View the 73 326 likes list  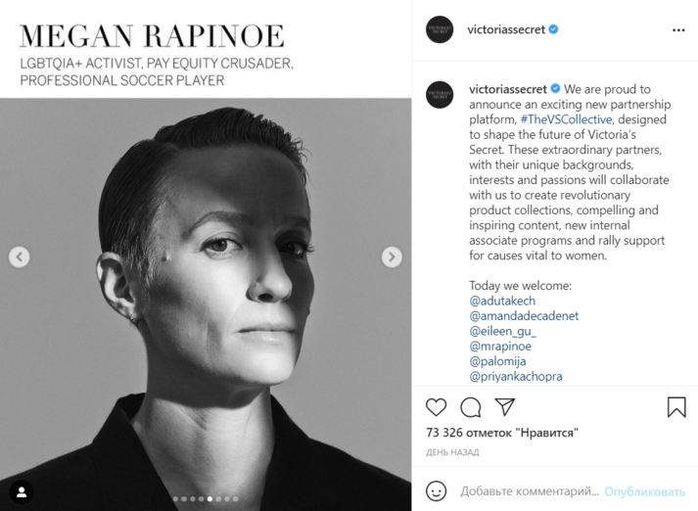(x=502, y=433)
